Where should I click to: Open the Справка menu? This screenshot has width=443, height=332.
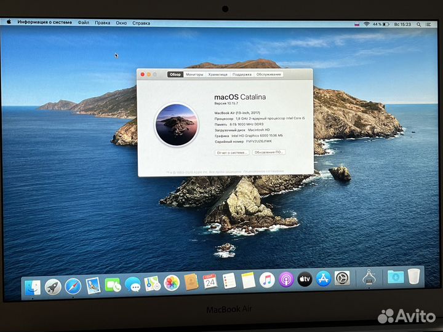(x=141, y=23)
